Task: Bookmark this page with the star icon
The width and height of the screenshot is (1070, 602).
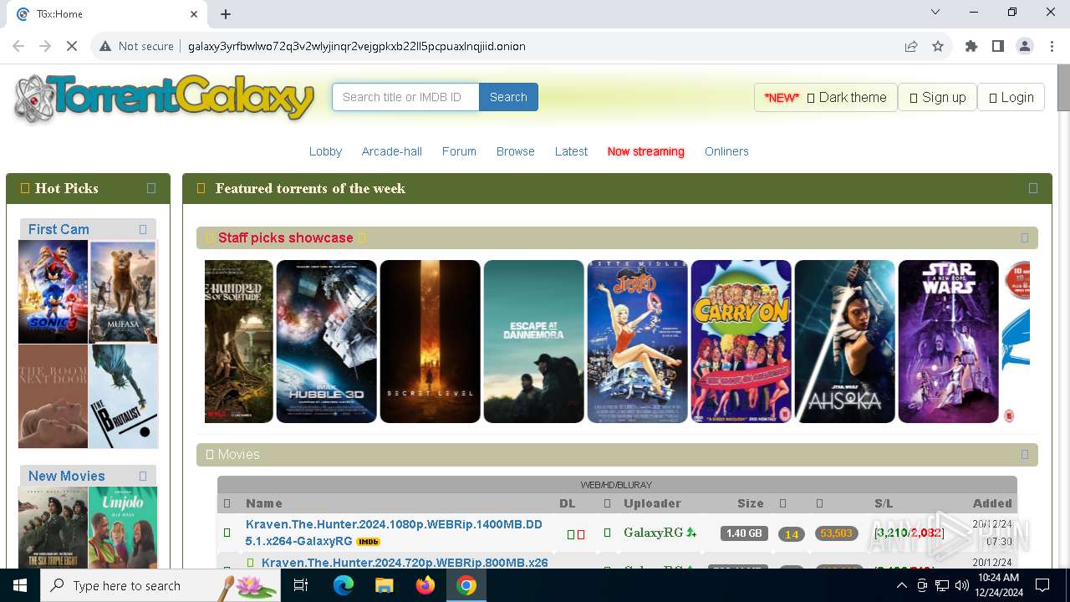Action: 938,46
